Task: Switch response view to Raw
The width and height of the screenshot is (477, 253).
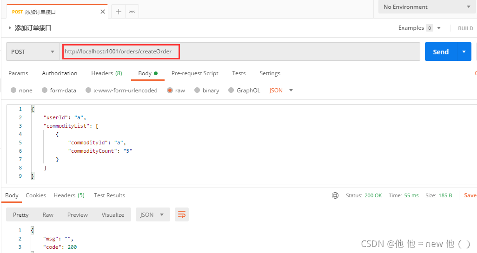Action: 48,215
